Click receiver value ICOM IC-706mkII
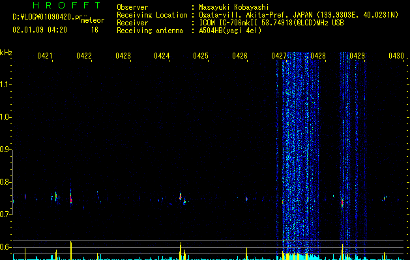The width and height of the screenshot is (410, 260). click(230, 23)
